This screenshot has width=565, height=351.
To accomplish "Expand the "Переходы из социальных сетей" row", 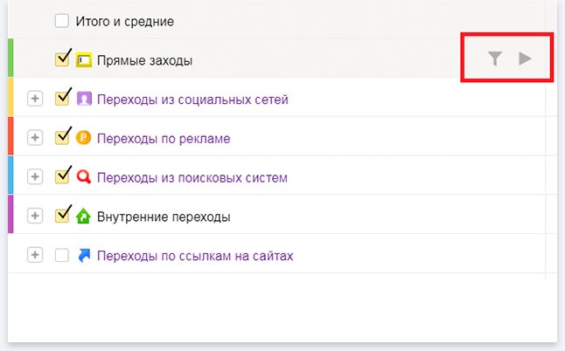I will click(x=35, y=99).
